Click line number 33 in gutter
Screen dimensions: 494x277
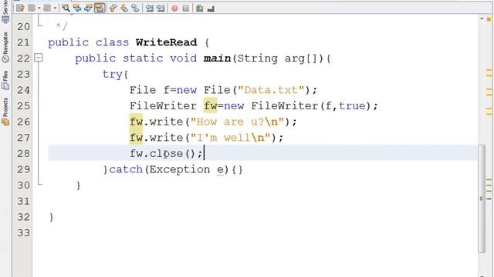coord(23,232)
